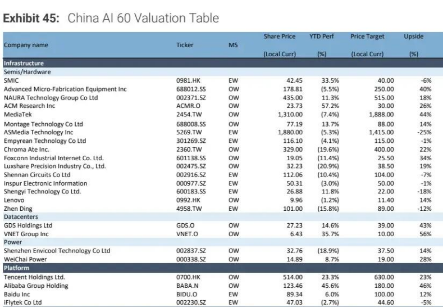Click ticker 'ACMR.O'

pos(188,106)
